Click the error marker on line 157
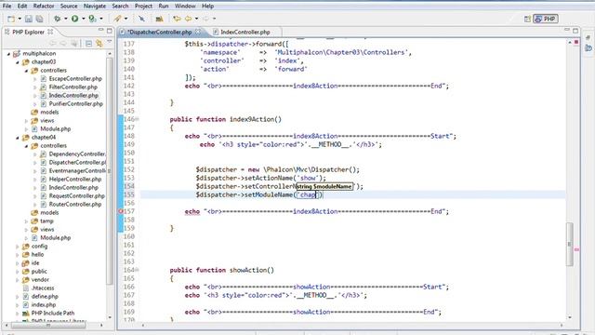The width and height of the screenshot is (595, 335). [x=121, y=211]
